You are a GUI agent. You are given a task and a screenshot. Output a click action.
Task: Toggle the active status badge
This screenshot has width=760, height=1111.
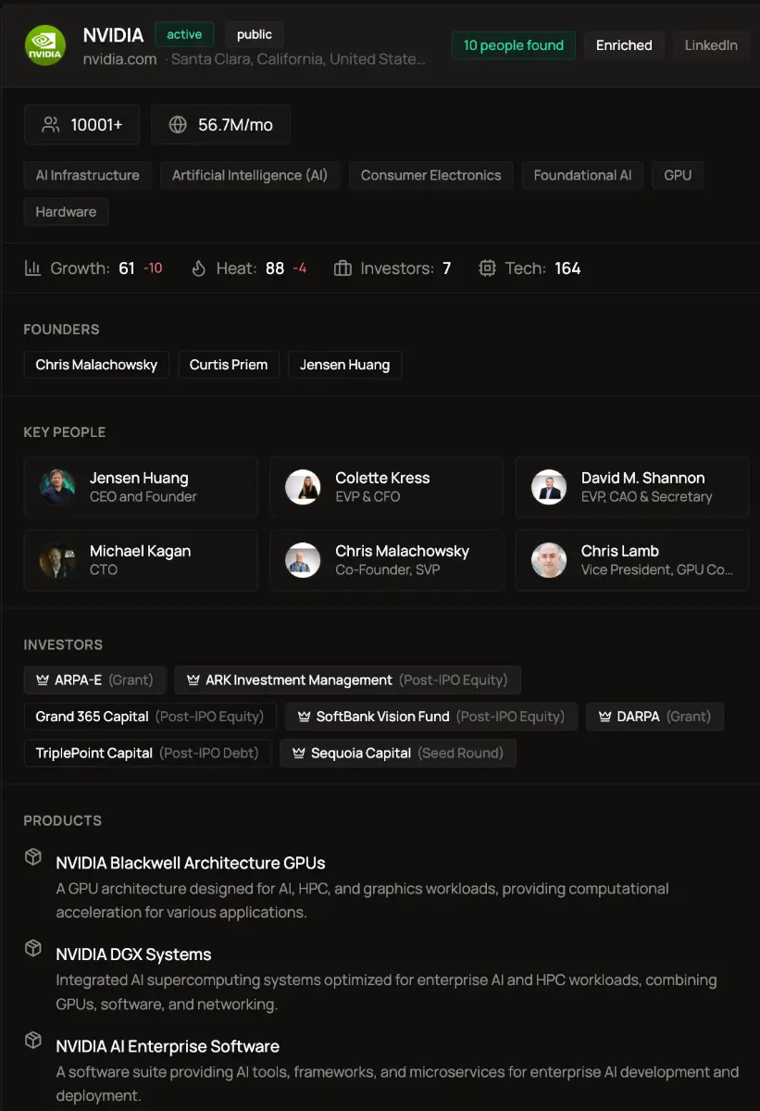pyautogui.click(x=183, y=33)
